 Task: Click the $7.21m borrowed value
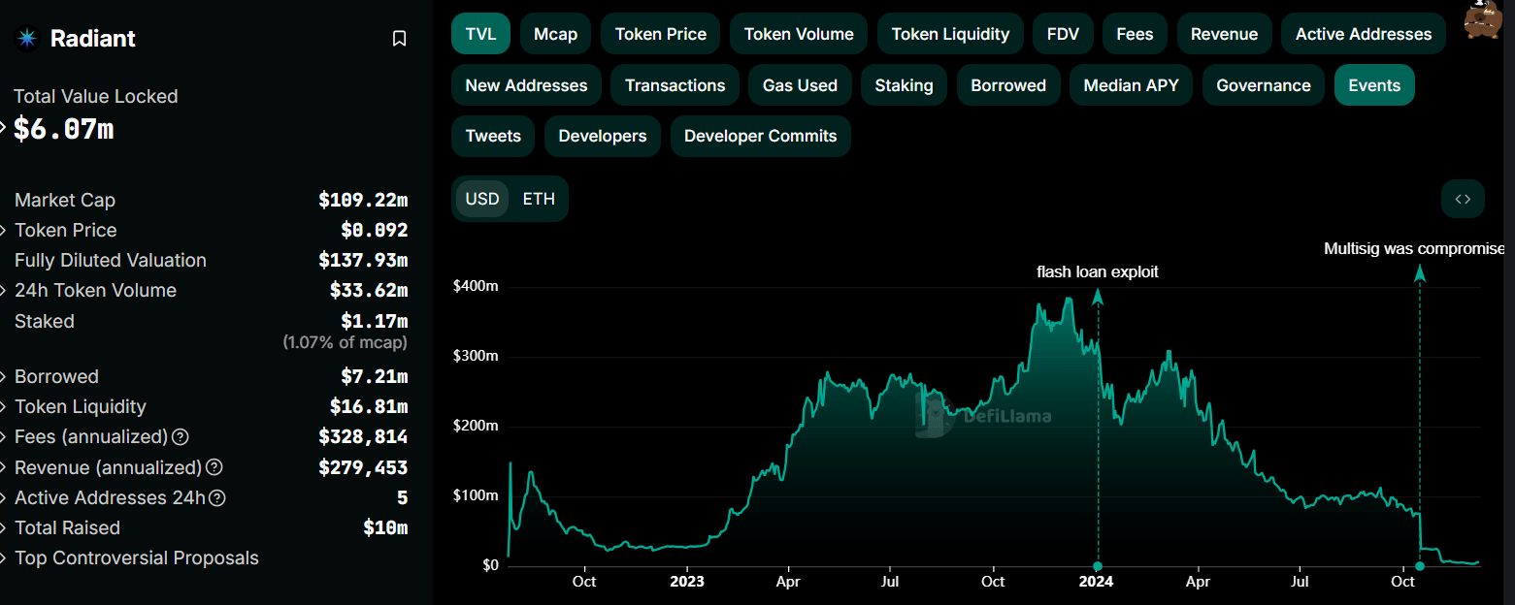pos(375,377)
